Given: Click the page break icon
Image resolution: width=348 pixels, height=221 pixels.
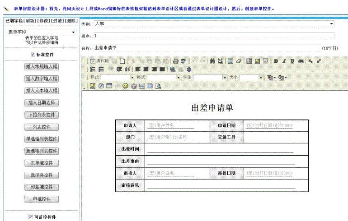Looking at the screenshot, I should 142,86.
